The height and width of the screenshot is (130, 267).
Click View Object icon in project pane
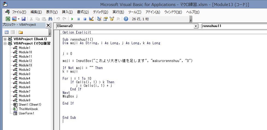coord(13,32)
